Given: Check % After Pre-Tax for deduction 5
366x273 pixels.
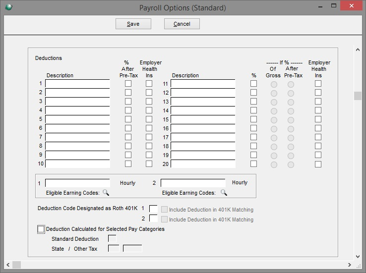Looking at the screenshot, I should tap(128, 119).
